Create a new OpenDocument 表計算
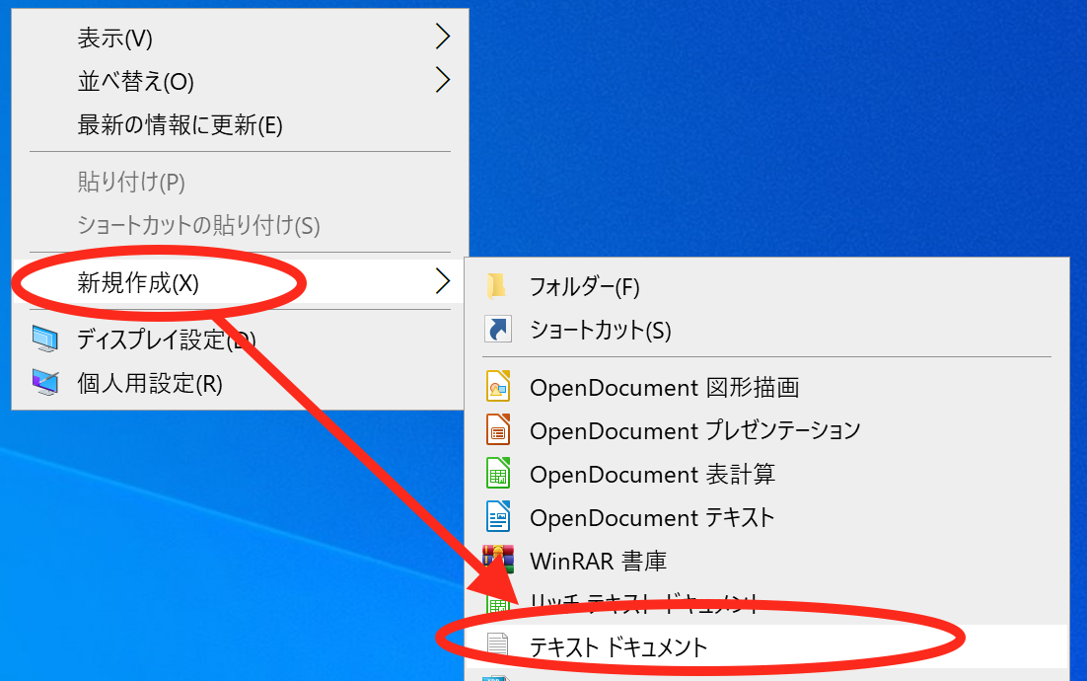This screenshot has height=681, width=1087. [x=766, y=475]
